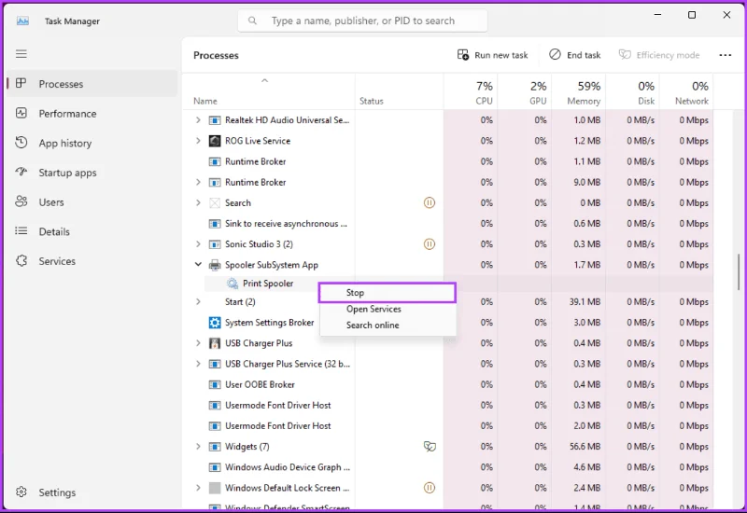This screenshot has width=747, height=513.
Task: Sort by the Name column header
Action: pyautogui.click(x=268, y=91)
